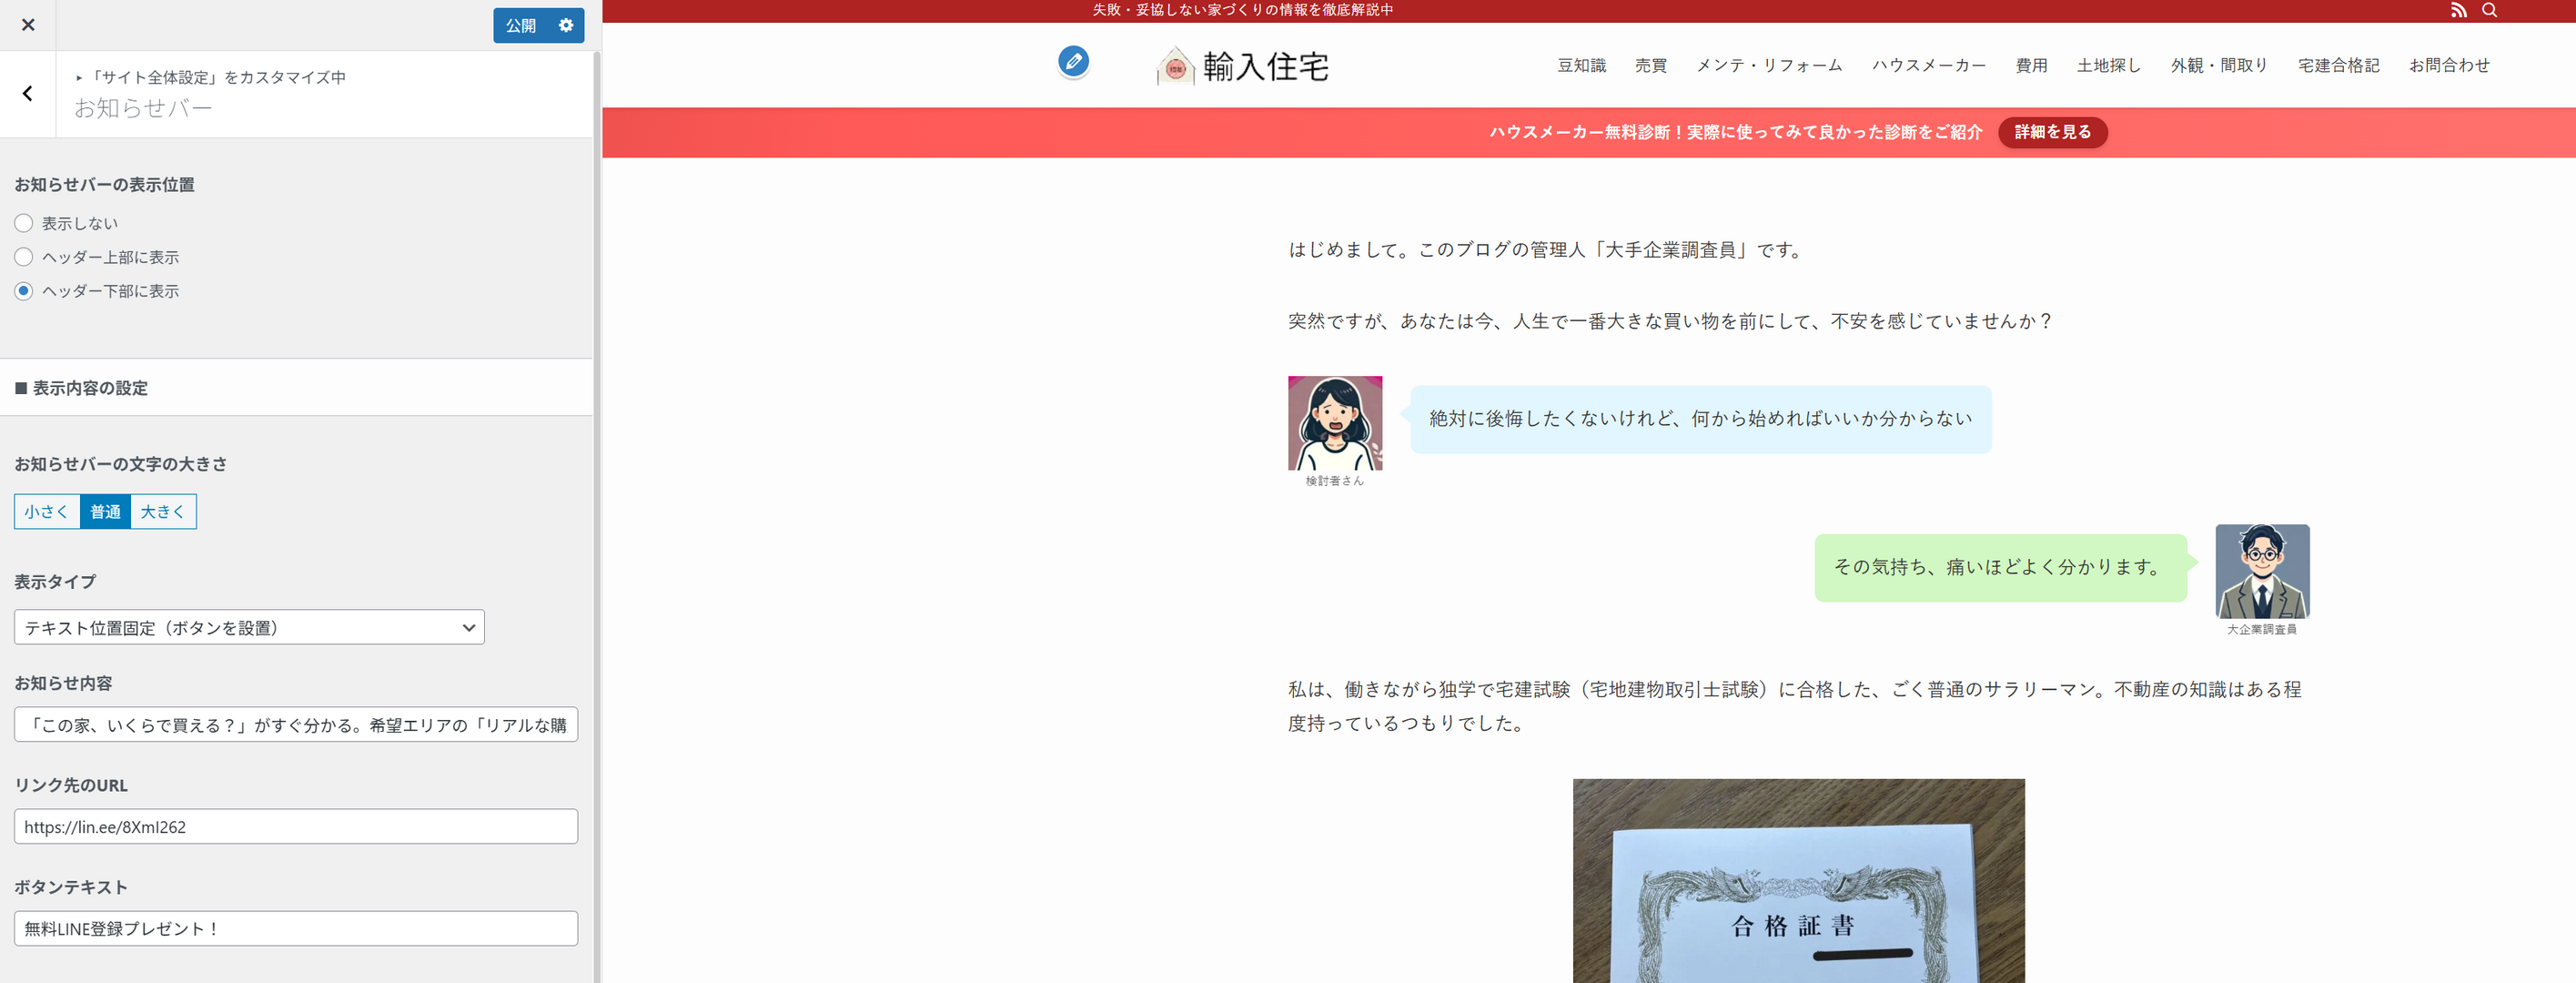2576x983 pixels.
Task: Click the RSS feed icon
Action: 2458,10
